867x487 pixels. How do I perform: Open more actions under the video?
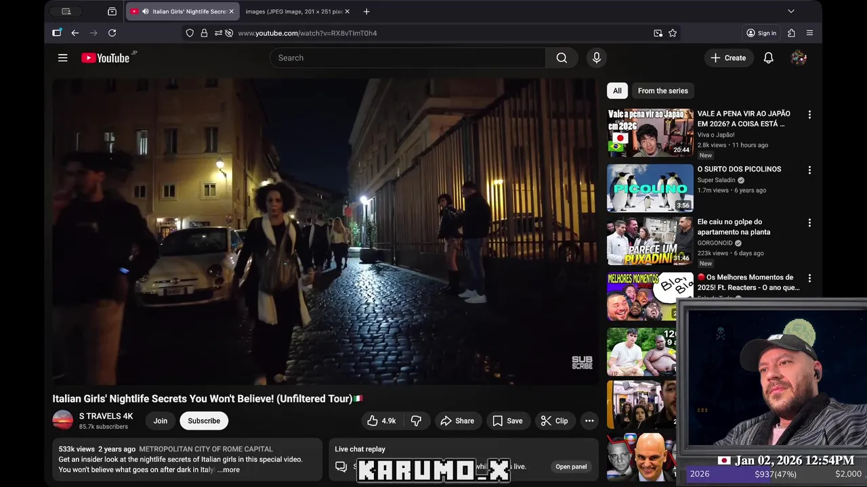(589, 421)
